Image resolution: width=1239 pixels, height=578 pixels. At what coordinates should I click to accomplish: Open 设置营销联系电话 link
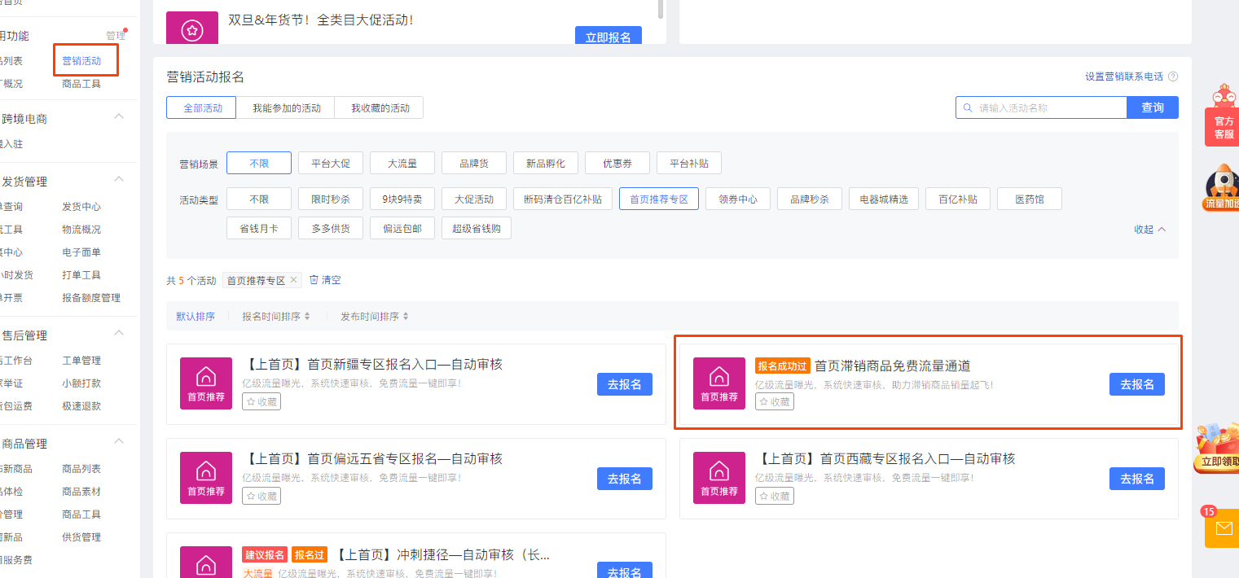click(x=1121, y=76)
